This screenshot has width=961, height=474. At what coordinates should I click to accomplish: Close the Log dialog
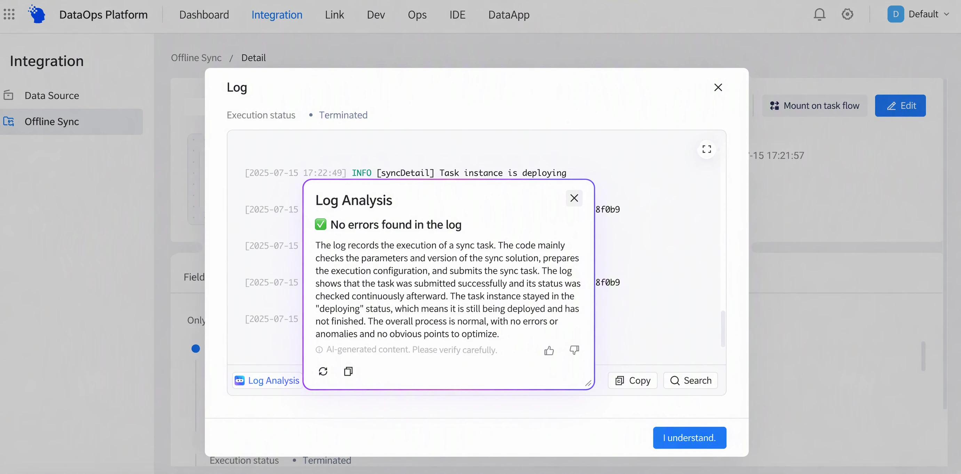[x=718, y=87]
